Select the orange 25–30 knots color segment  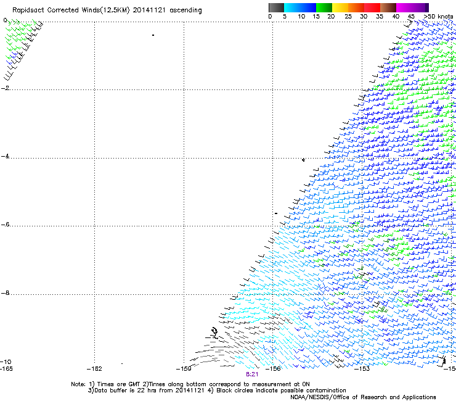pos(356,7)
